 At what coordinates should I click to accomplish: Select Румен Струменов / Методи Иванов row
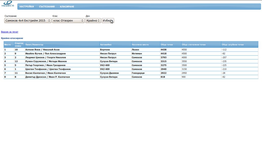[x=131, y=61]
